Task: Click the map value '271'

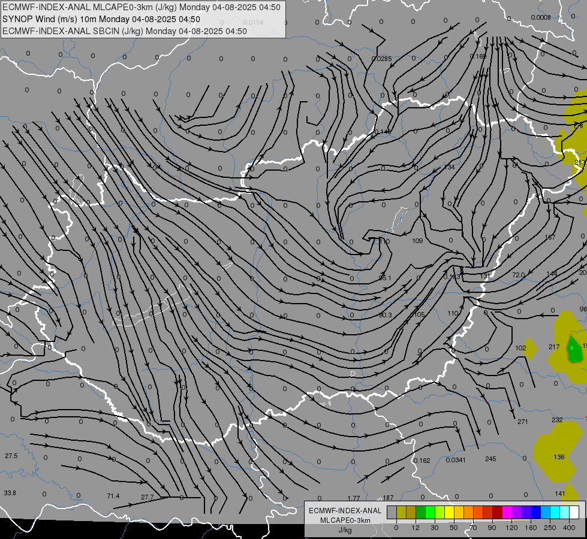Action: 523,422
